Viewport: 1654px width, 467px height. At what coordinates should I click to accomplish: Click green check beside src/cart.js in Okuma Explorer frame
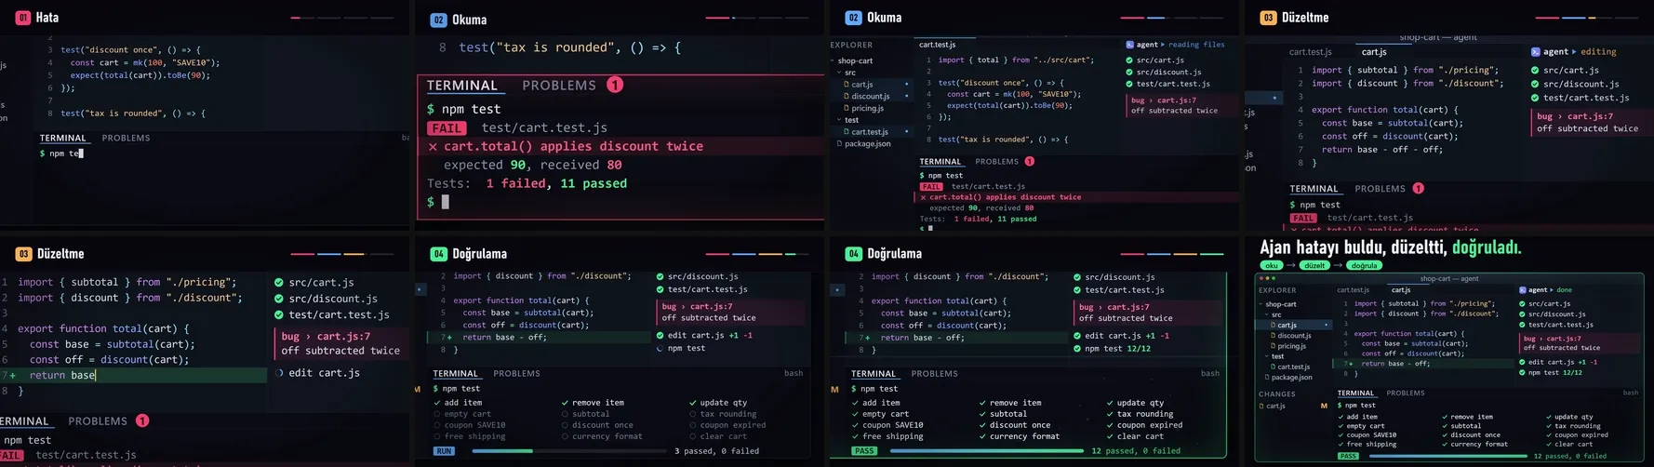tap(1129, 60)
